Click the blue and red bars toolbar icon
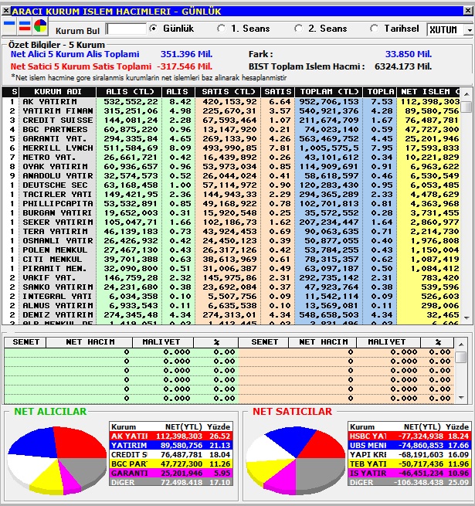The width and height of the screenshot is (475, 506). point(25,26)
